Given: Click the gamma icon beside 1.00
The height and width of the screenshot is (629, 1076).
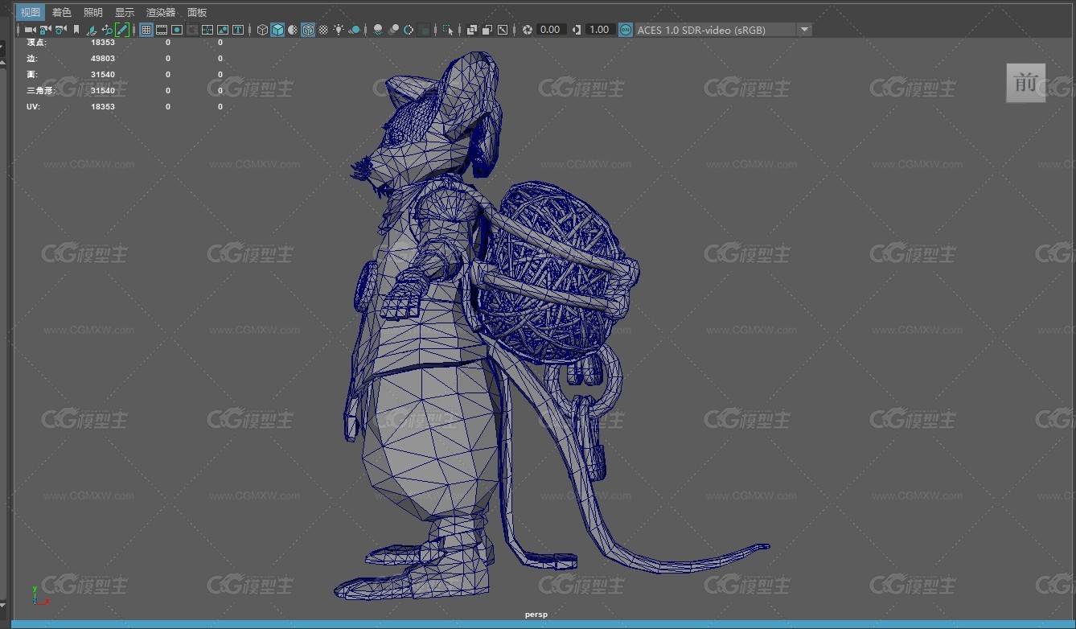Looking at the screenshot, I should [577, 30].
